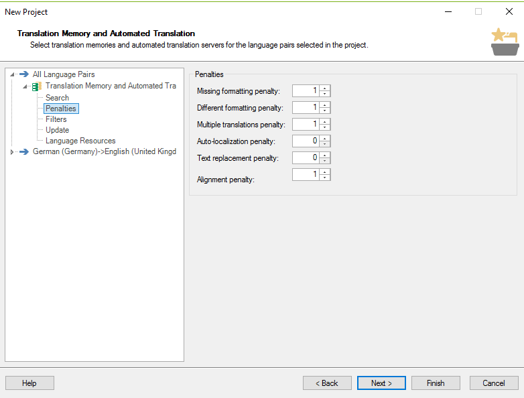Select Search in the settings tree
The image size is (524, 398).
coord(57,98)
